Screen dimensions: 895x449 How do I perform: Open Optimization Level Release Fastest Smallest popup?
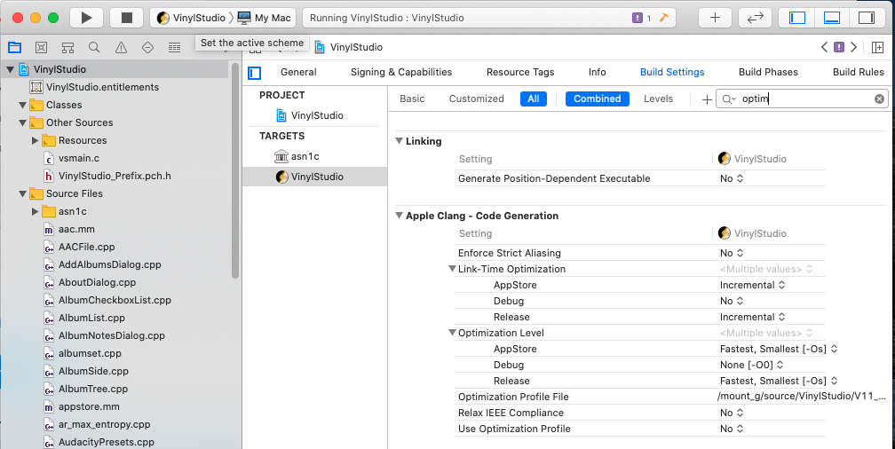pos(779,381)
